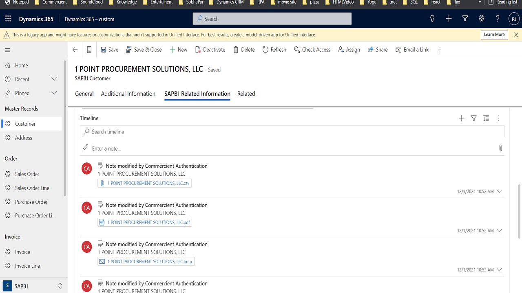Switch to the General tab
522x293 pixels.
84,94
